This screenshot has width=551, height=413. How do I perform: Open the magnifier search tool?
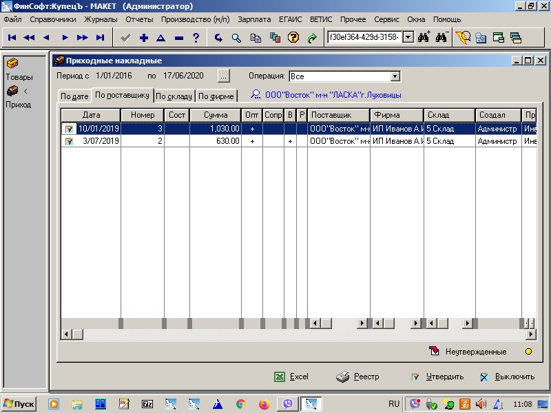pos(237,38)
